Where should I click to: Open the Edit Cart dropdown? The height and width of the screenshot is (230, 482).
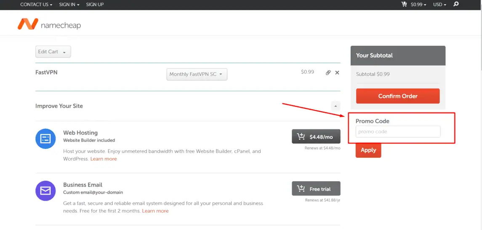point(53,52)
